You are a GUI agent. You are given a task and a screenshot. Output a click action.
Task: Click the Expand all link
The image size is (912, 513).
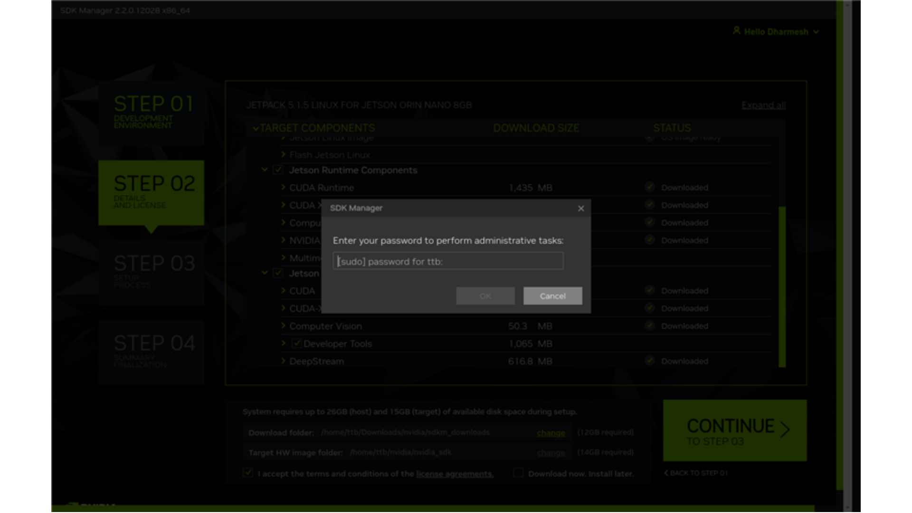763,105
